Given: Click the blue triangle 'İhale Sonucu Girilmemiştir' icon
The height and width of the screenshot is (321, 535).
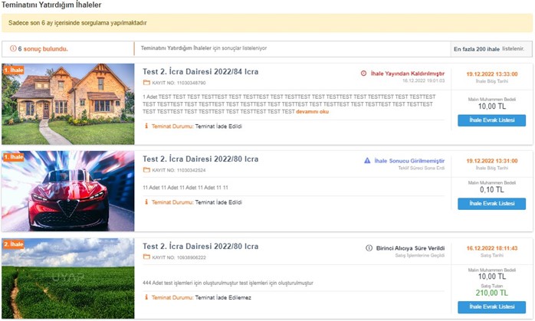Looking at the screenshot, I should click(x=368, y=161).
